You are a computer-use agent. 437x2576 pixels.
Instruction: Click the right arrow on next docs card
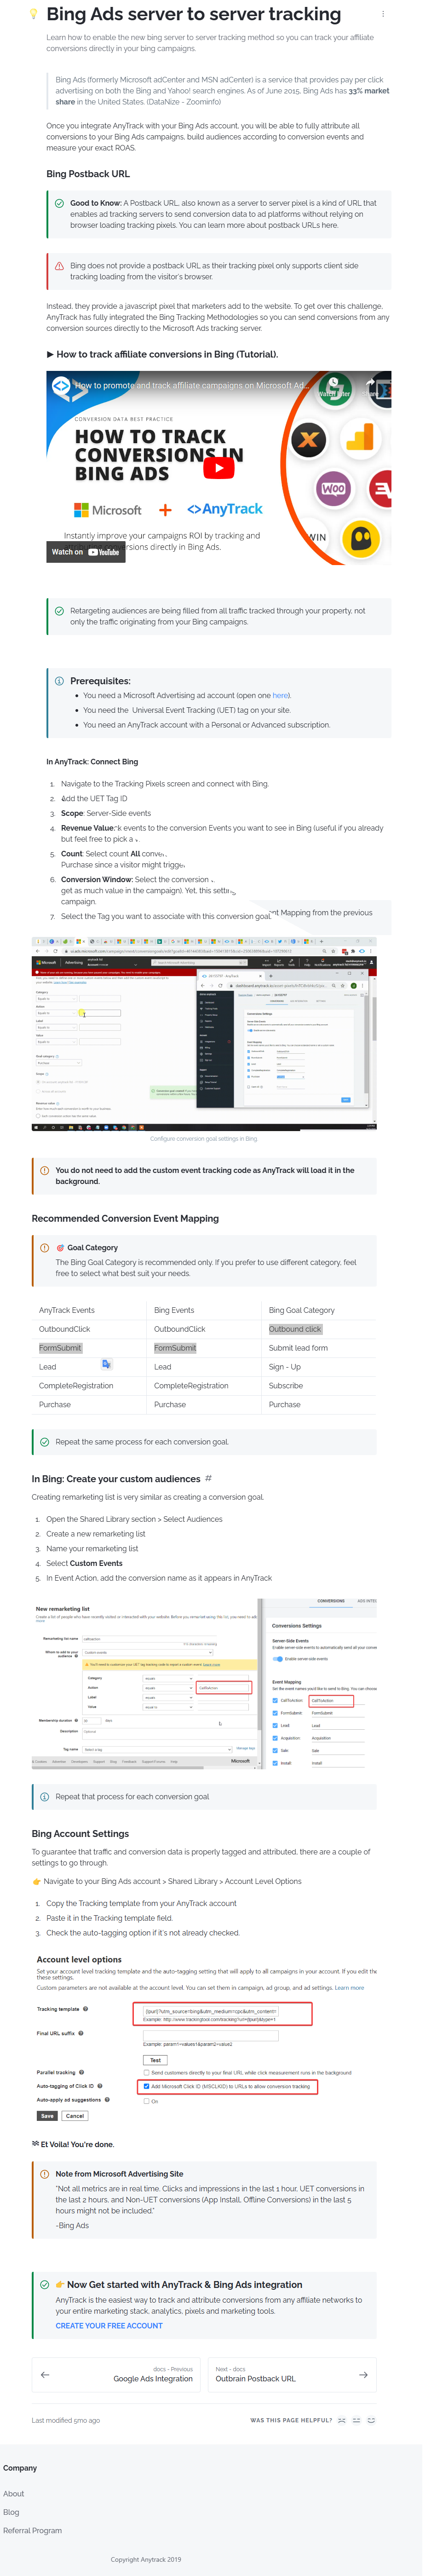point(363,2374)
